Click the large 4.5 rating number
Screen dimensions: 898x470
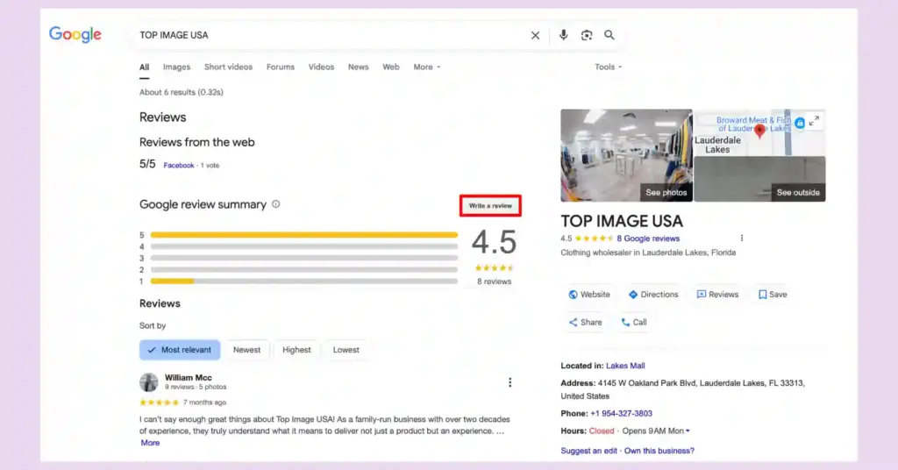(494, 242)
